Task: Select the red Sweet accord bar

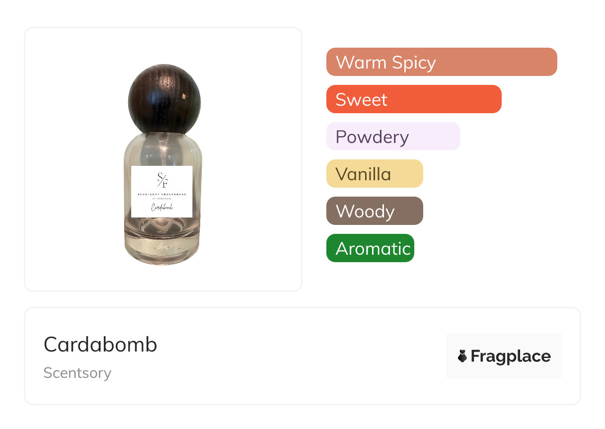Action: (x=413, y=99)
